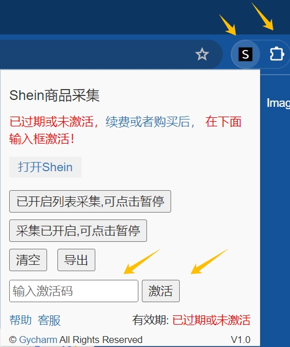Viewport: 290px width, 347px height.
Task: Focus the 输入激活码 input field
Action: (x=74, y=291)
